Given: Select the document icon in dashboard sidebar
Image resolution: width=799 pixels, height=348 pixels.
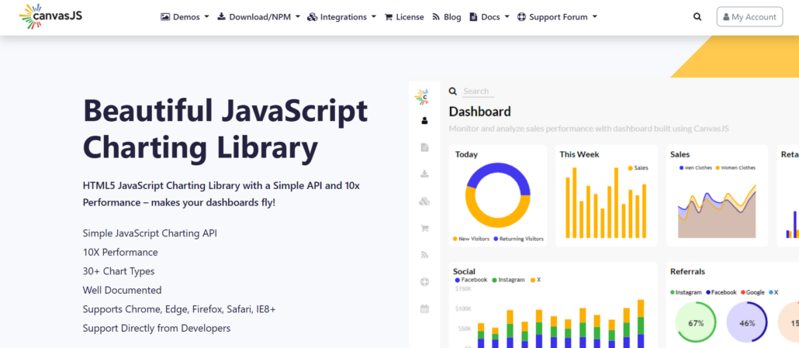Looking at the screenshot, I should click(x=424, y=147).
